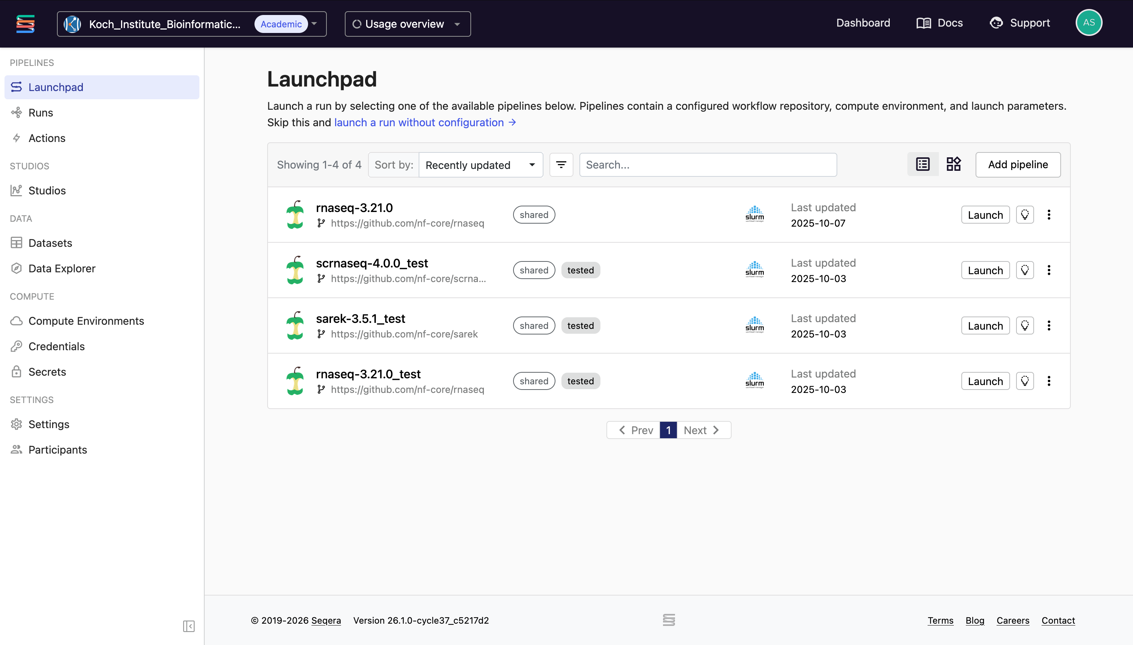Go to Runs in sidebar
The width and height of the screenshot is (1133, 645).
coord(40,112)
